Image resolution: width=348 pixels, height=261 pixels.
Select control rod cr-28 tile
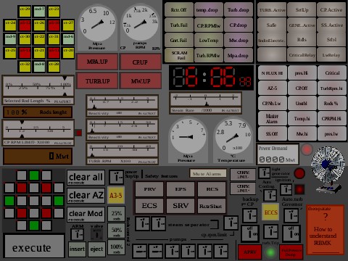tap(54, 67)
